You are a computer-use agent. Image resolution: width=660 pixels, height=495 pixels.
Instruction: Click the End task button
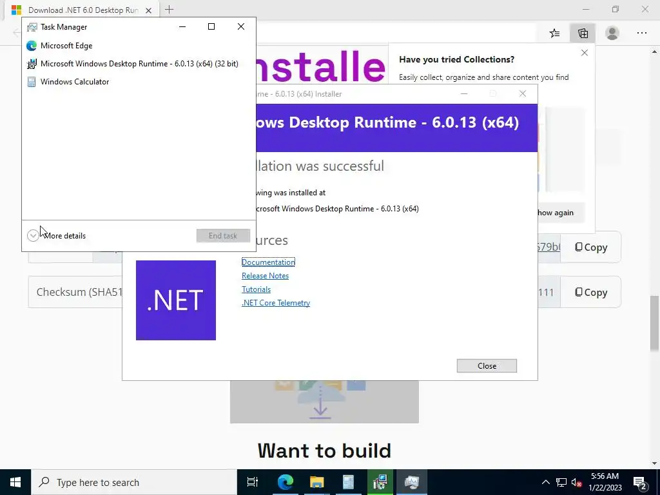click(223, 236)
